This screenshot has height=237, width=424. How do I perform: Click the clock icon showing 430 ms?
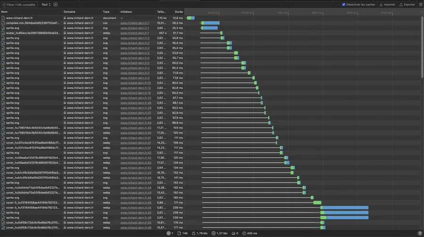coord(244,233)
